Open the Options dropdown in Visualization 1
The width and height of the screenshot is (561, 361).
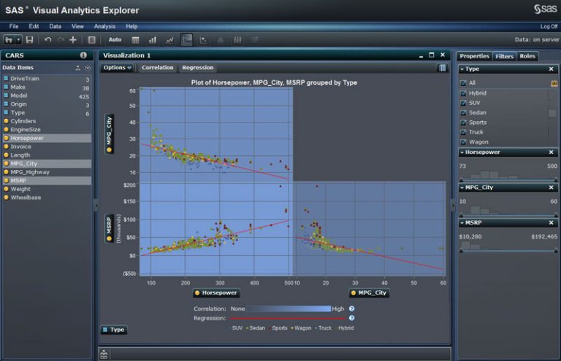tap(118, 68)
